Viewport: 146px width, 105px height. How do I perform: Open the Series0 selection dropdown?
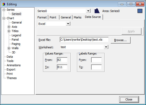pos(88,11)
